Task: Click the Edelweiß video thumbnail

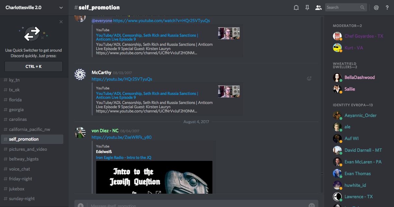Action: coord(154,177)
